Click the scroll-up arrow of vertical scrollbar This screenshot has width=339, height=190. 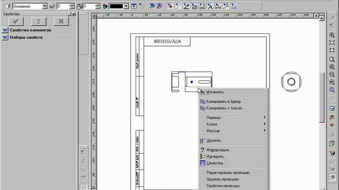(x=322, y=18)
